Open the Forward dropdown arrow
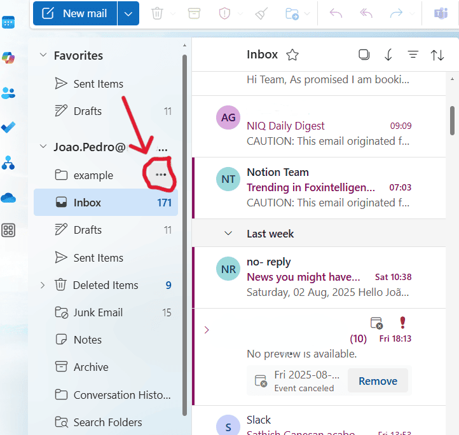The height and width of the screenshot is (435, 459). (x=412, y=13)
